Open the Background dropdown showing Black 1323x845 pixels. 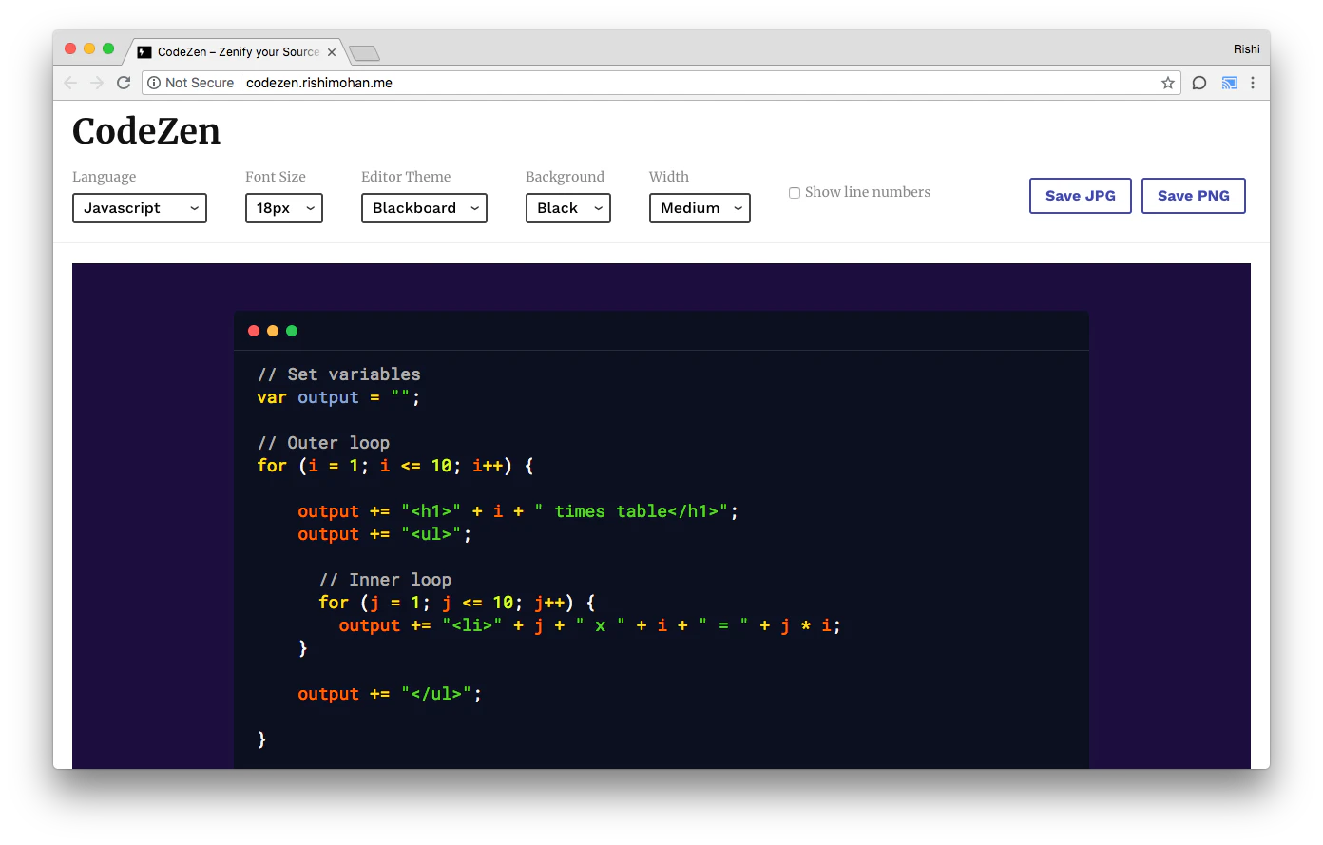(x=568, y=208)
